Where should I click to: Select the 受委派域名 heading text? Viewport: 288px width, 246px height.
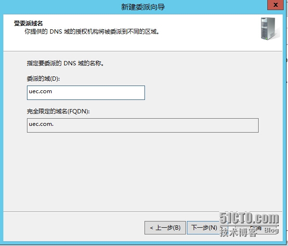(x=28, y=24)
